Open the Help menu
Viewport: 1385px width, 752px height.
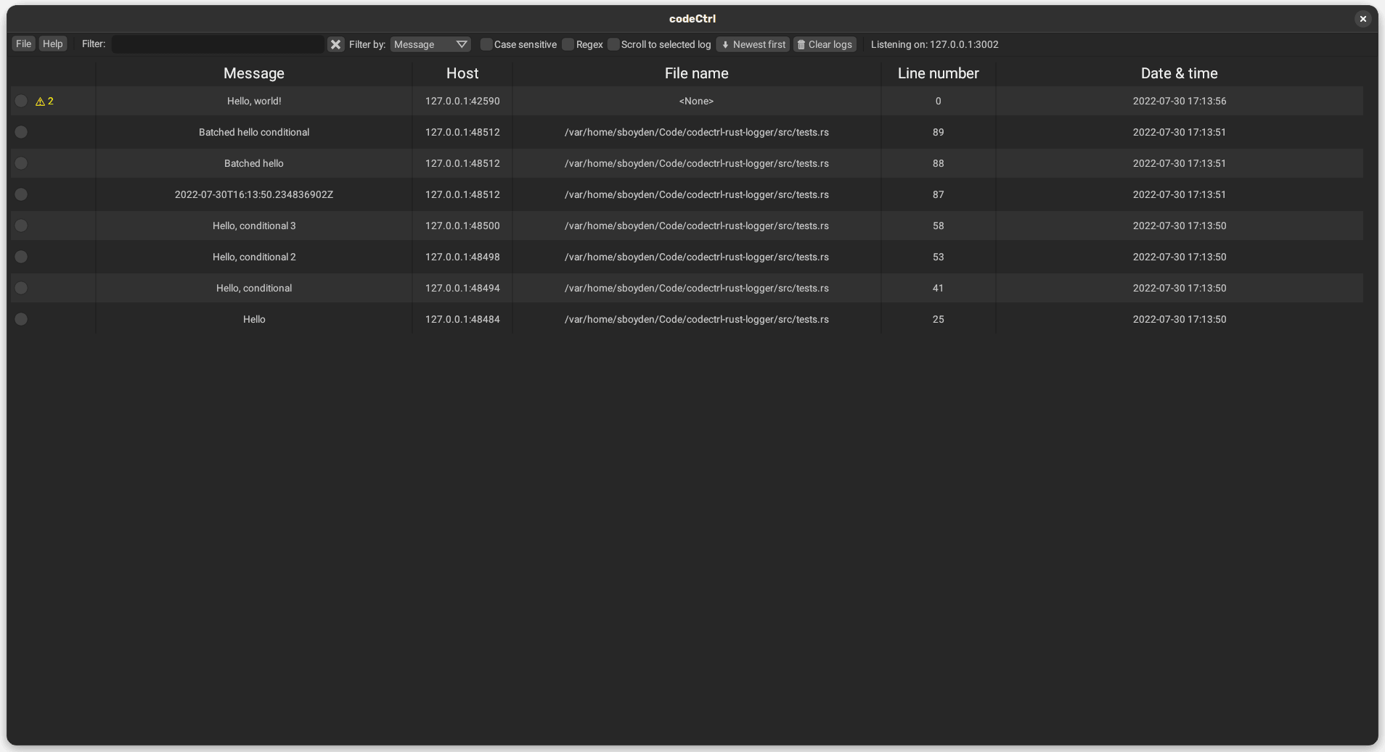coord(52,44)
